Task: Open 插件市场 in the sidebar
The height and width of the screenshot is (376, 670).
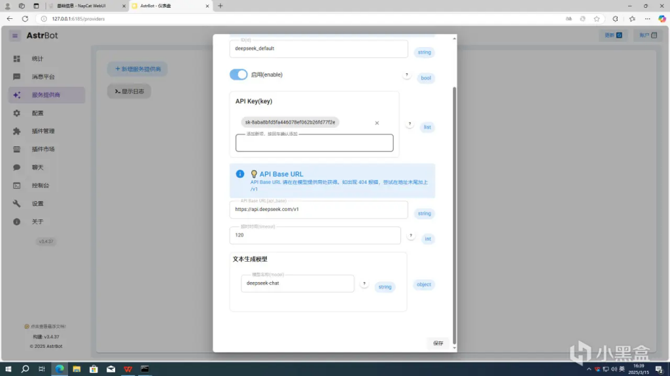Action: (46, 149)
